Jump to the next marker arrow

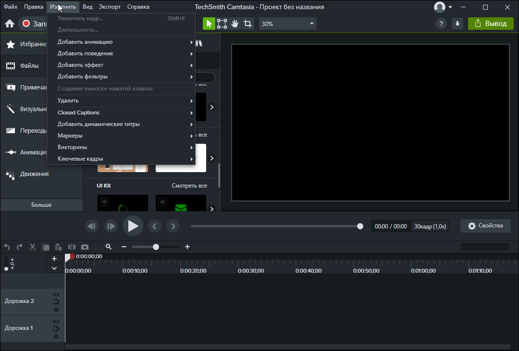[x=173, y=226]
